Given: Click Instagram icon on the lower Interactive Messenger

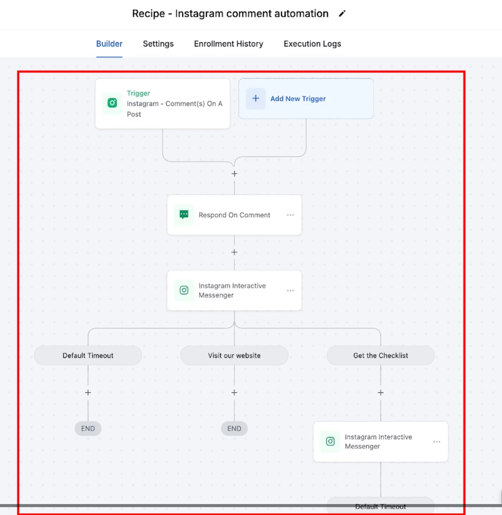Looking at the screenshot, I should (x=330, y=442).
